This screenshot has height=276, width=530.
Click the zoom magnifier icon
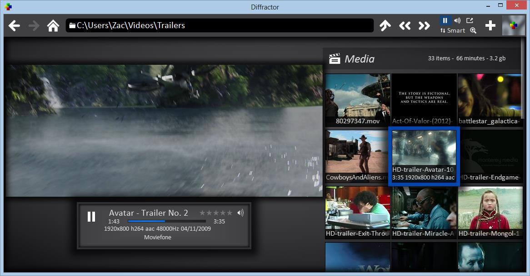tap(473, 30)
